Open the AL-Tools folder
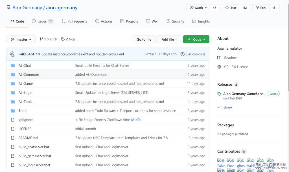The image size is (289, 172). tap(25, 102)
